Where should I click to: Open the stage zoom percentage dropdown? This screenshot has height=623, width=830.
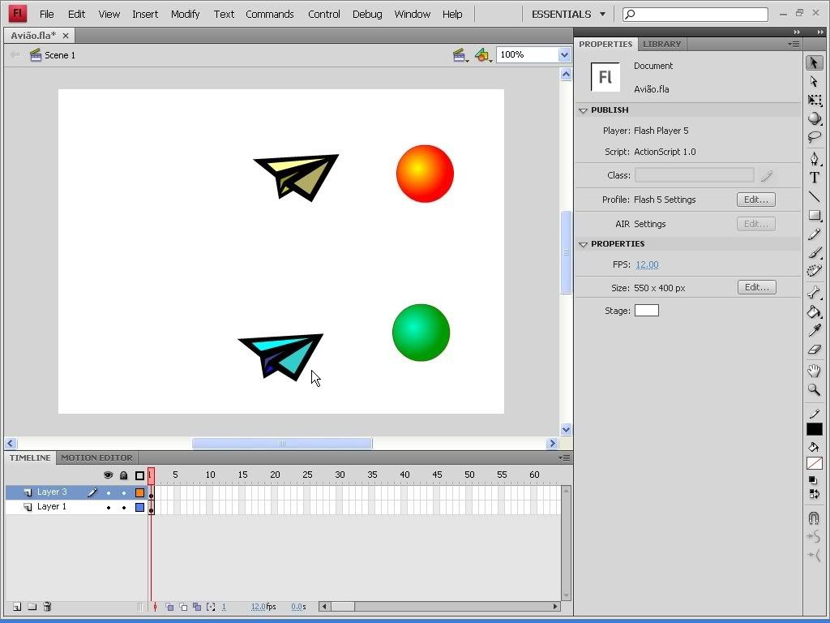coord(564,54)
